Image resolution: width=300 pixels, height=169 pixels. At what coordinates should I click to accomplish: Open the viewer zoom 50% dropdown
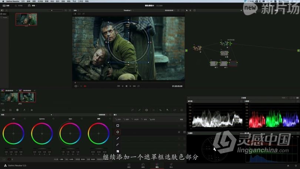[76, 10]
